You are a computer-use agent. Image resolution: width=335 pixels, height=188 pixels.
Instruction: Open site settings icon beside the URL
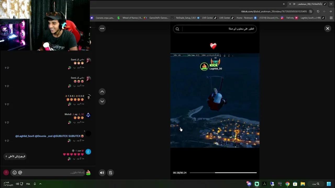click(311, 11)
